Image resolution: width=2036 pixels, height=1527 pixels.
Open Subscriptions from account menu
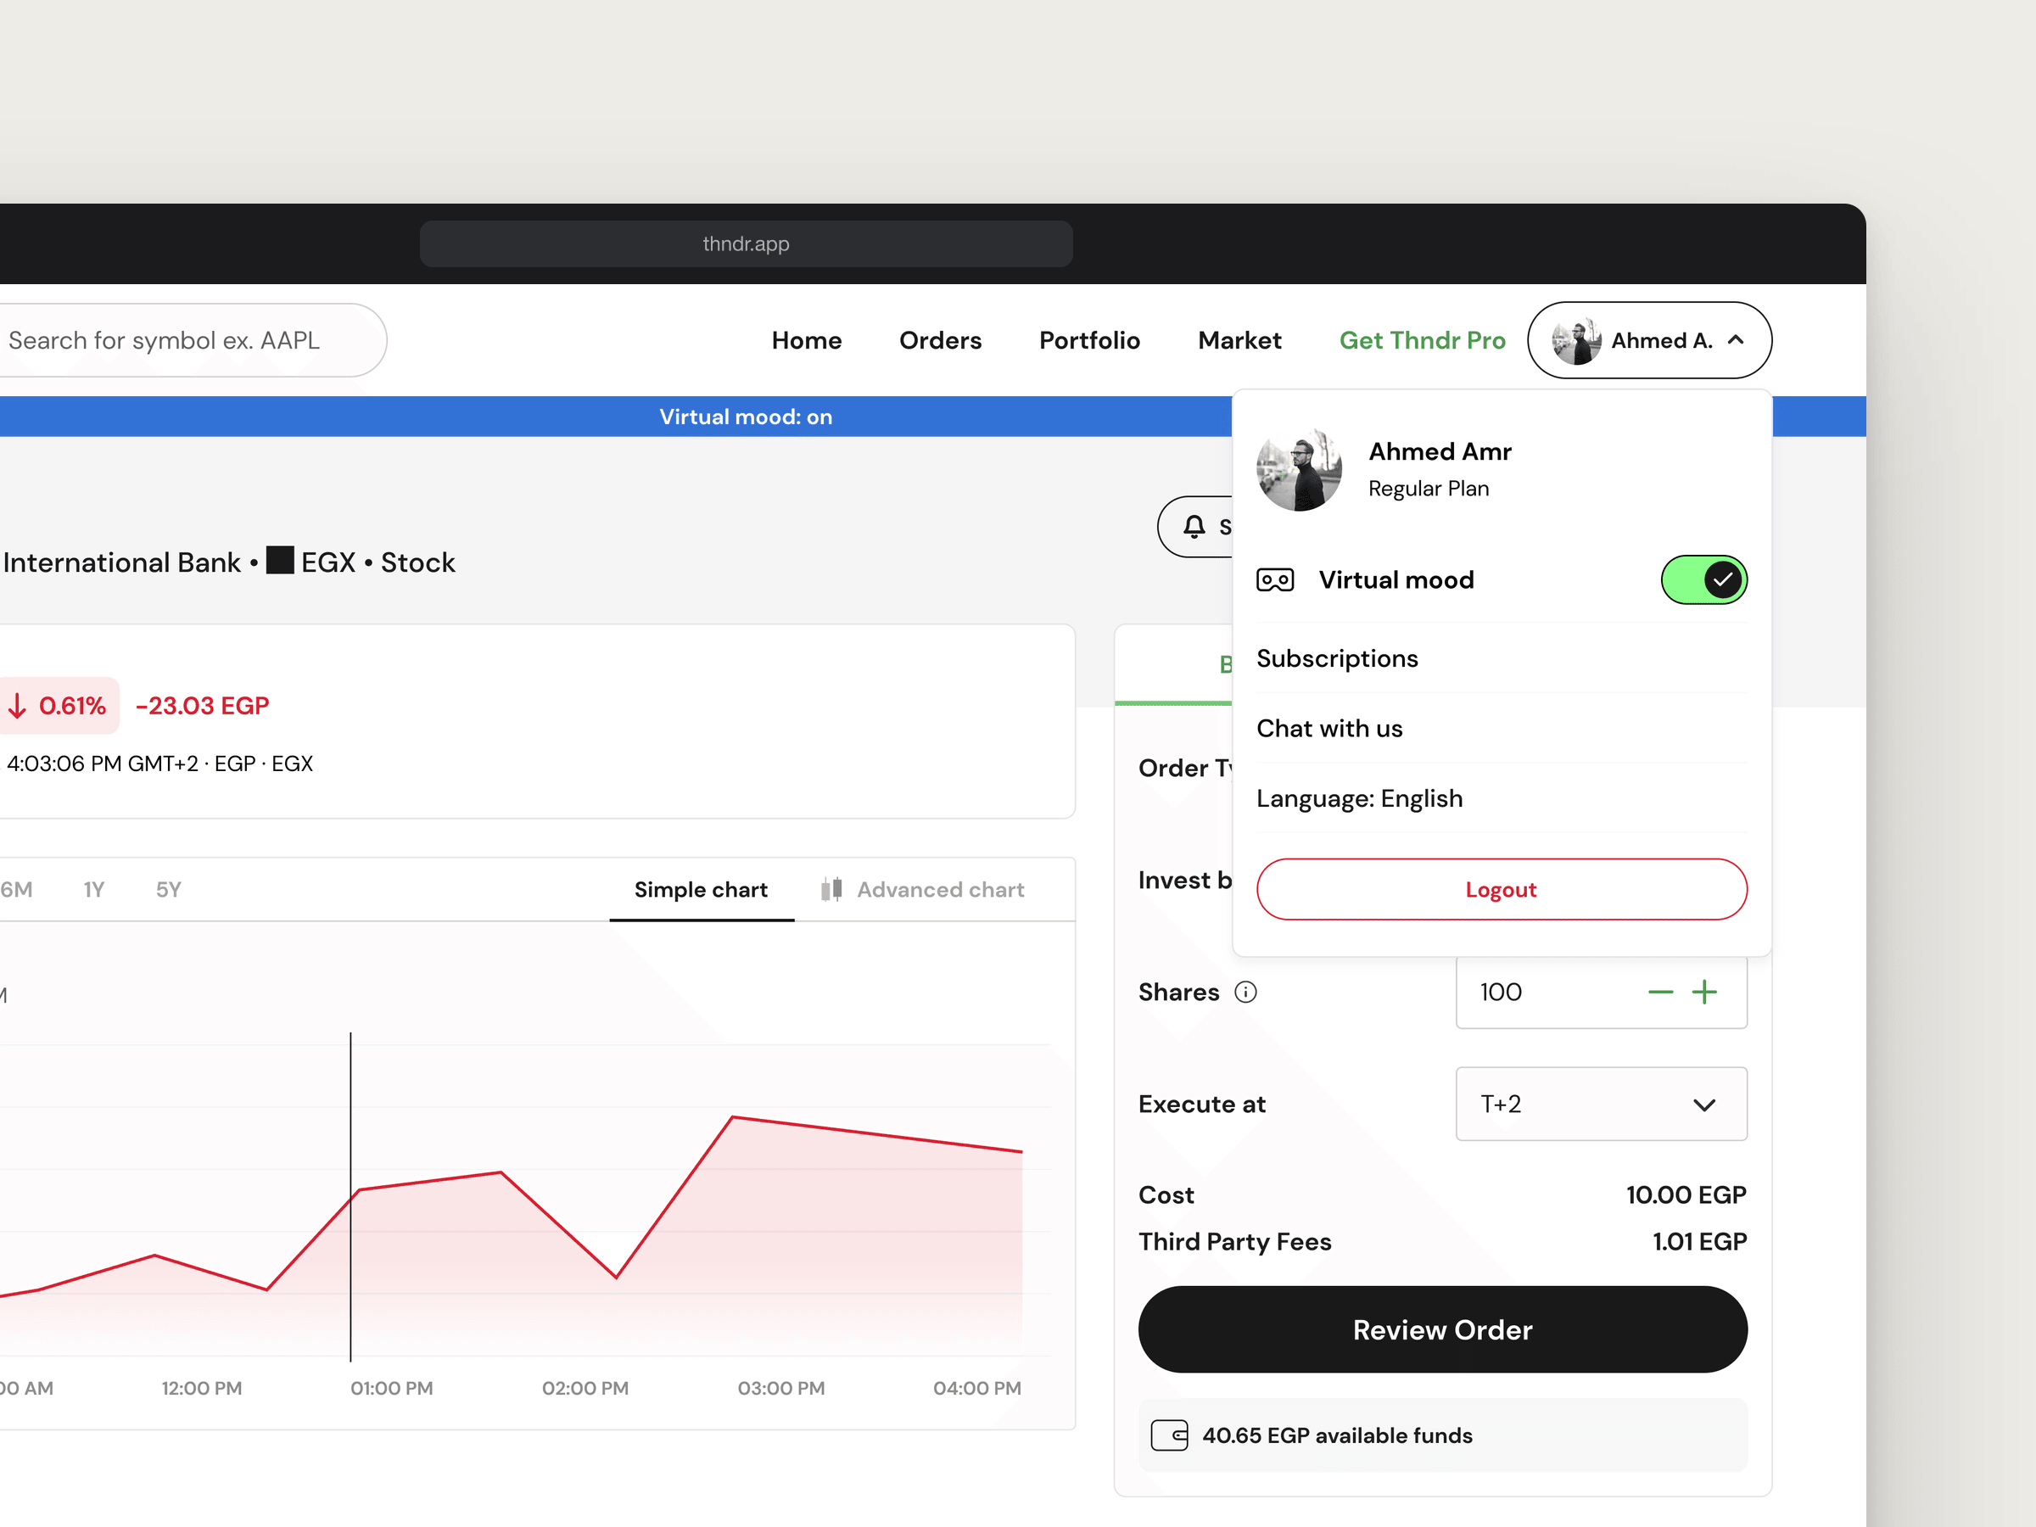pyautogui.click(x=1502, y=658)
